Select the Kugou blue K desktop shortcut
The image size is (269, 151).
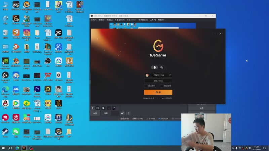point(59,48)
